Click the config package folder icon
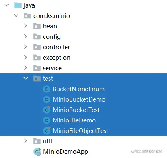The width and height of the screenshot is (167, 158). (x=37, y=36)
